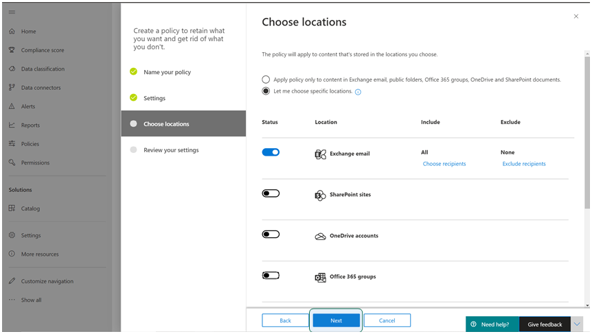Click the SharePoint sites location label
The height and width of the screenshot is (334, 592).
[350, 195]
